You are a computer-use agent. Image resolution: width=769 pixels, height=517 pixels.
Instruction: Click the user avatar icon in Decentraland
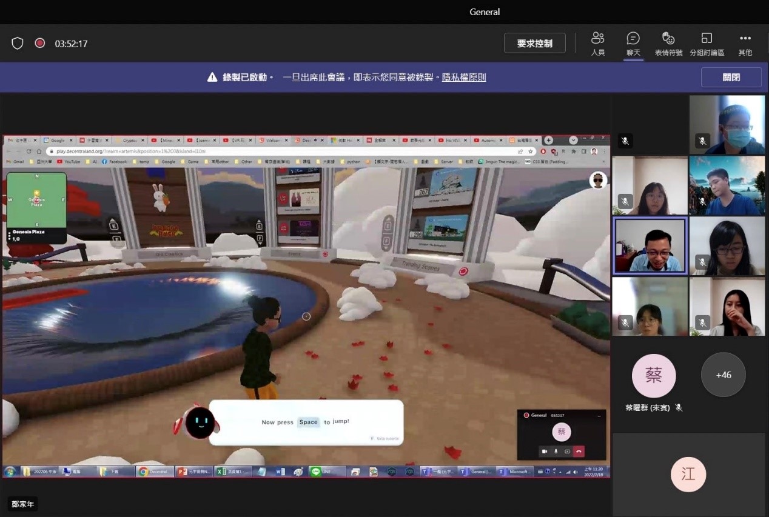598,181
